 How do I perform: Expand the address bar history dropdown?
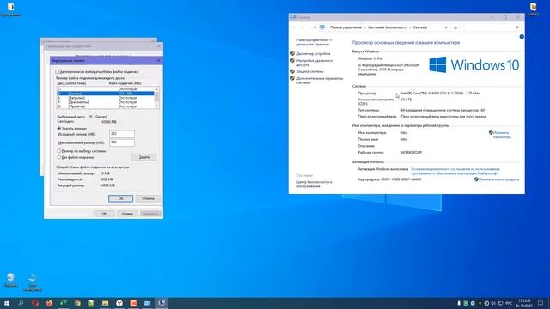[446, 27]
